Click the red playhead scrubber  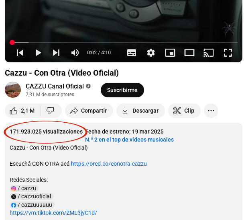click(x=12, y=43)
